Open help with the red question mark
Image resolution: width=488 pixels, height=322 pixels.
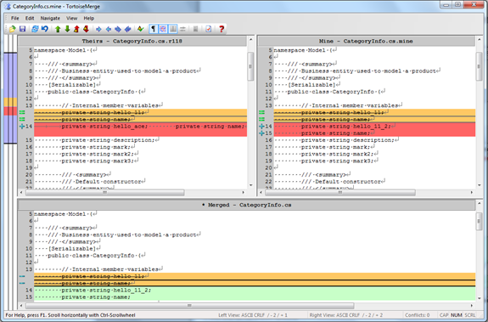click(222, 29)
